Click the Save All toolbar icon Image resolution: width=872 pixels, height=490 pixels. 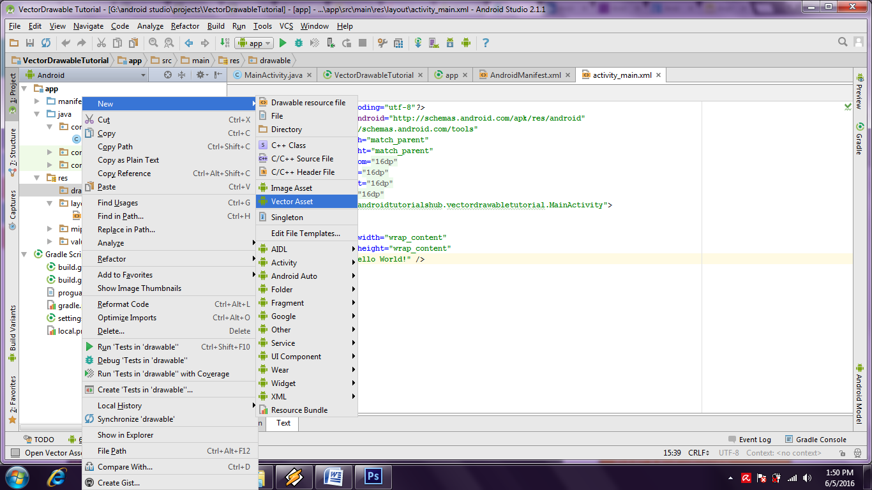(x=29, y=43)
